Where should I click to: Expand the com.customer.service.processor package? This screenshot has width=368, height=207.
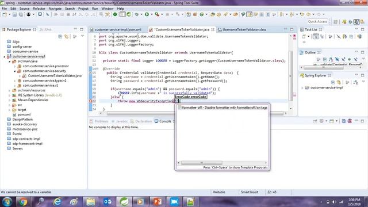(x=14, y=67)
